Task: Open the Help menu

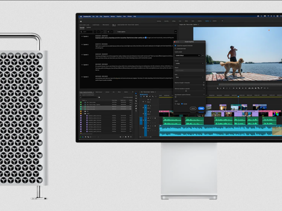Action: (135, 17)
